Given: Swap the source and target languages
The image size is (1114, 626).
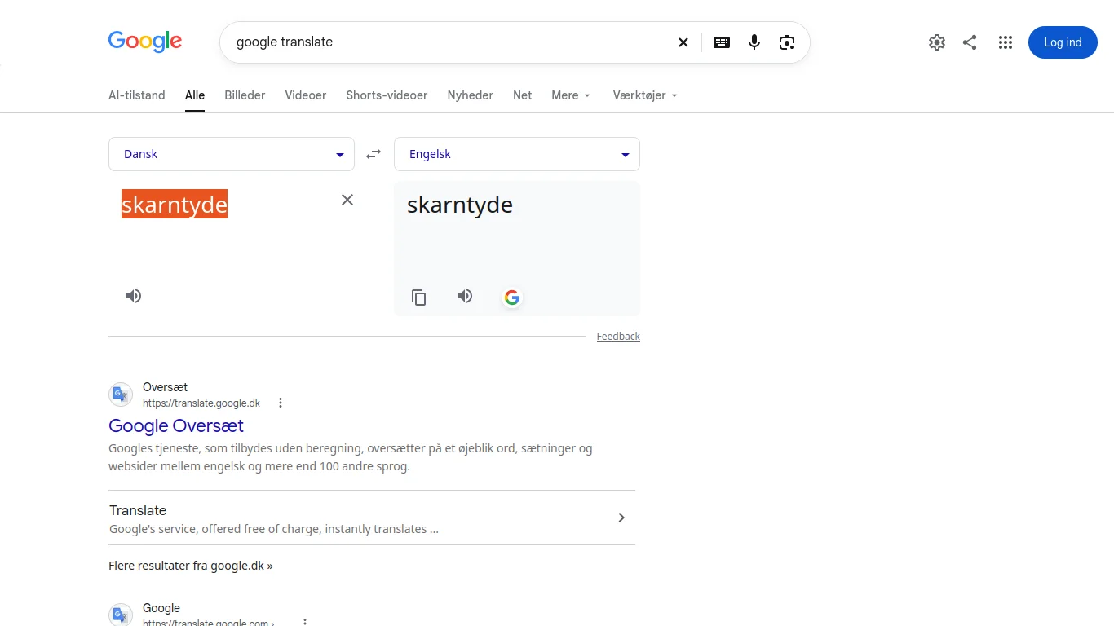Looking at the screenshot, I should 374,154.
